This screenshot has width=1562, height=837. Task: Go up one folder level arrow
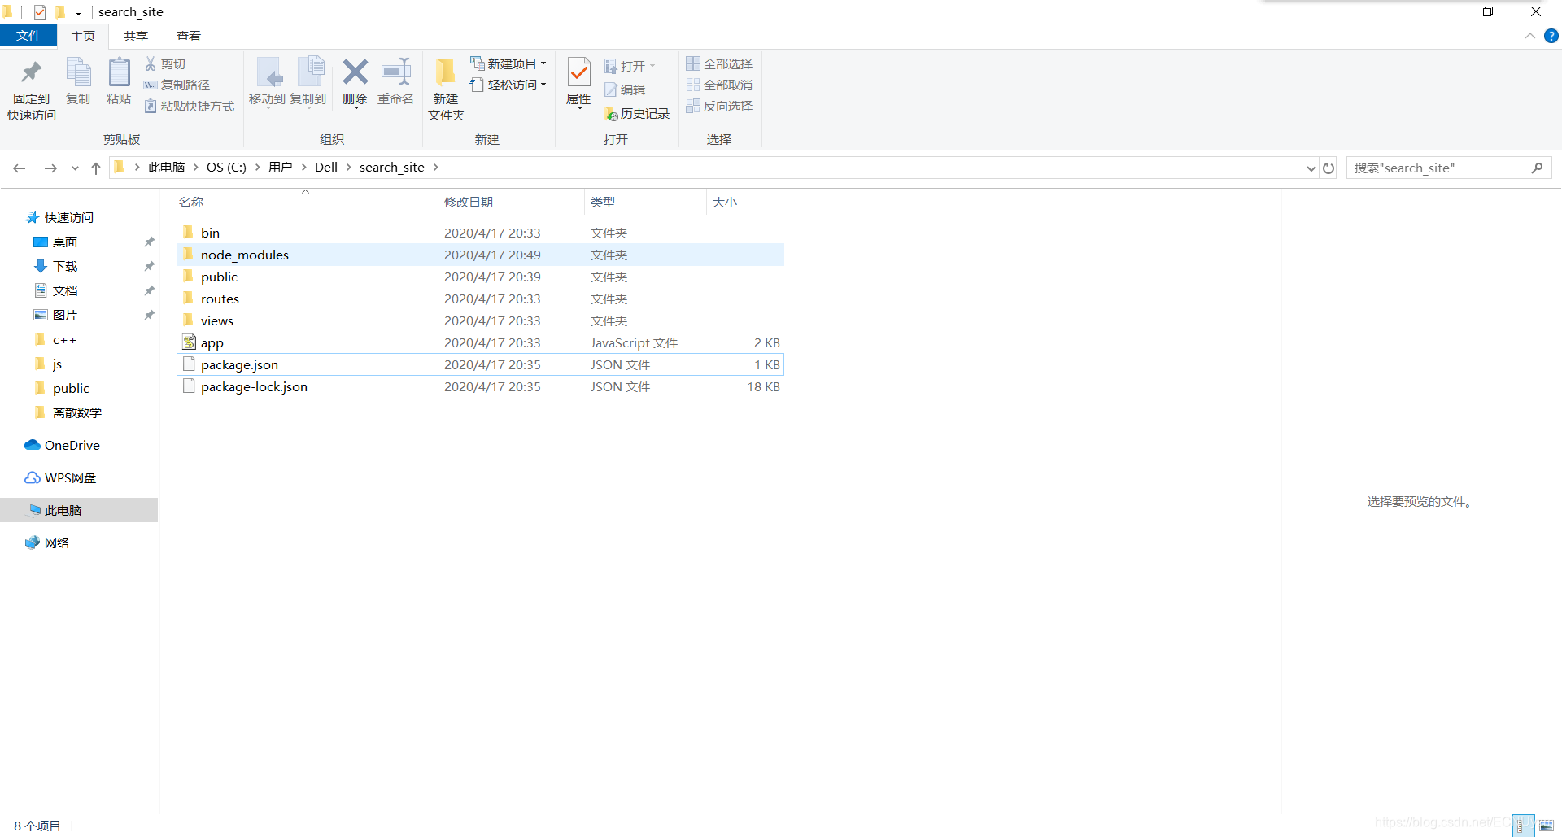pyautogui.click(x=96, y=168)
